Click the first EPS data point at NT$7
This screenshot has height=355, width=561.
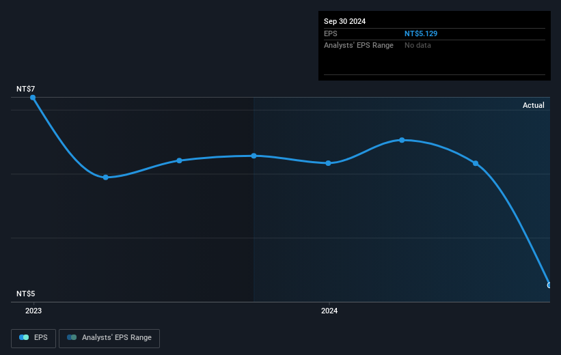[x=33, y=97]
